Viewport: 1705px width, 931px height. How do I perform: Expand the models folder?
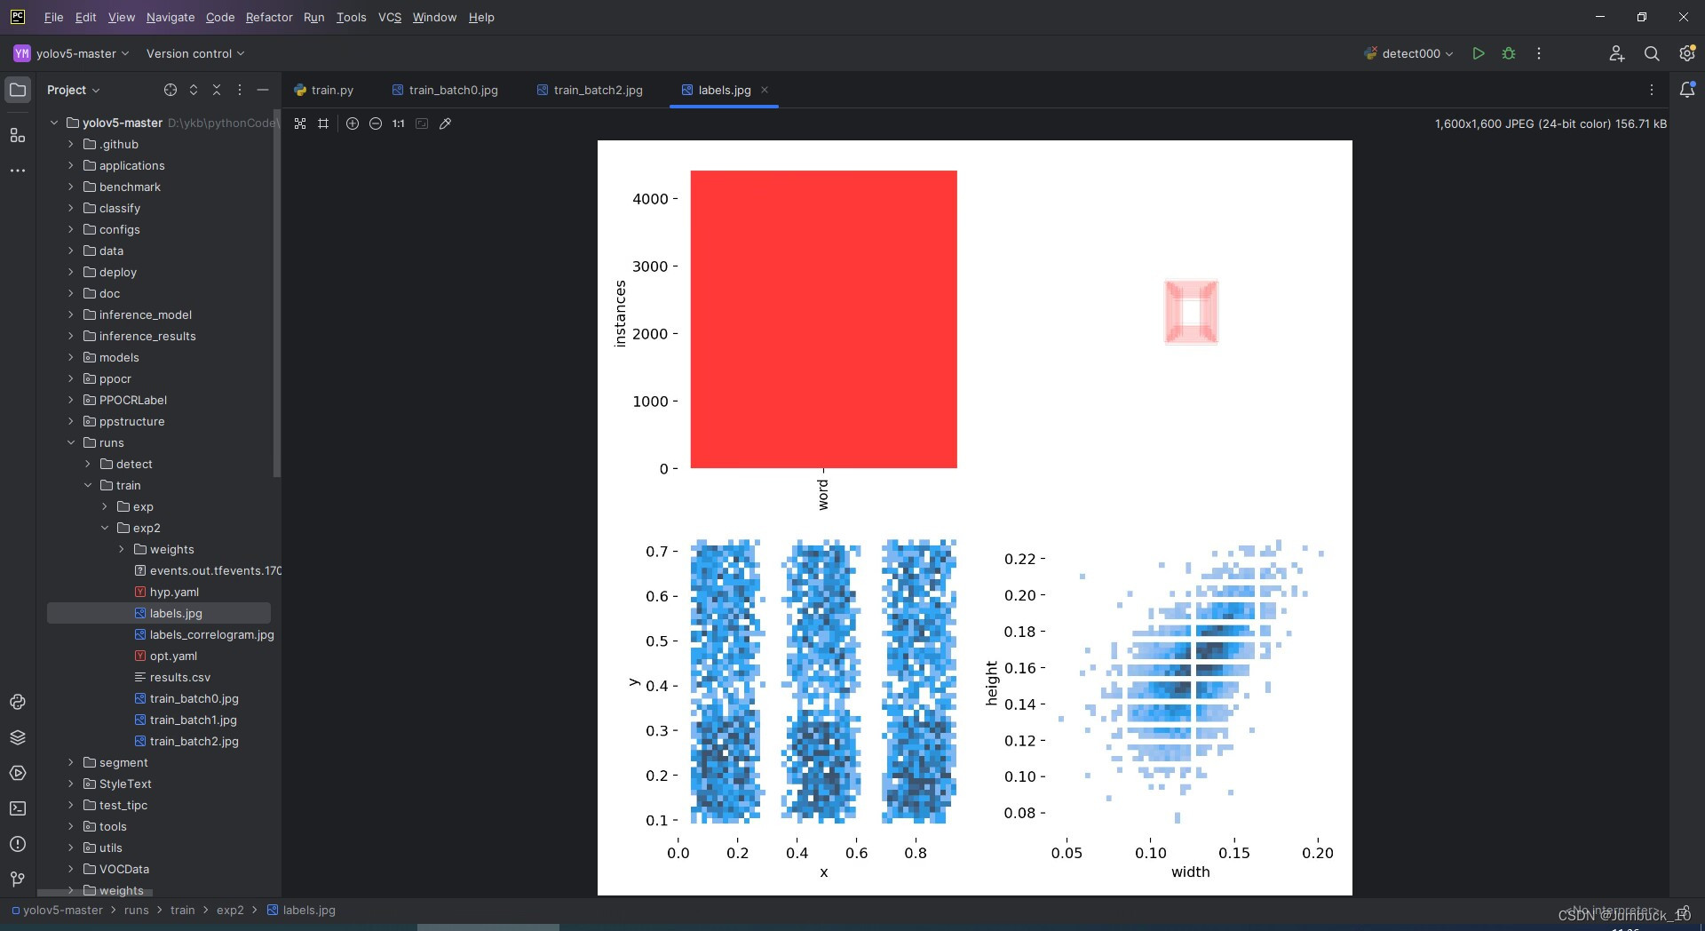pos(71,357)
